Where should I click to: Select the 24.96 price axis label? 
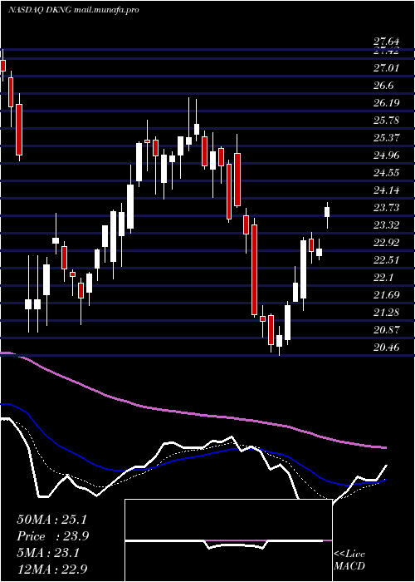(388, 155)
